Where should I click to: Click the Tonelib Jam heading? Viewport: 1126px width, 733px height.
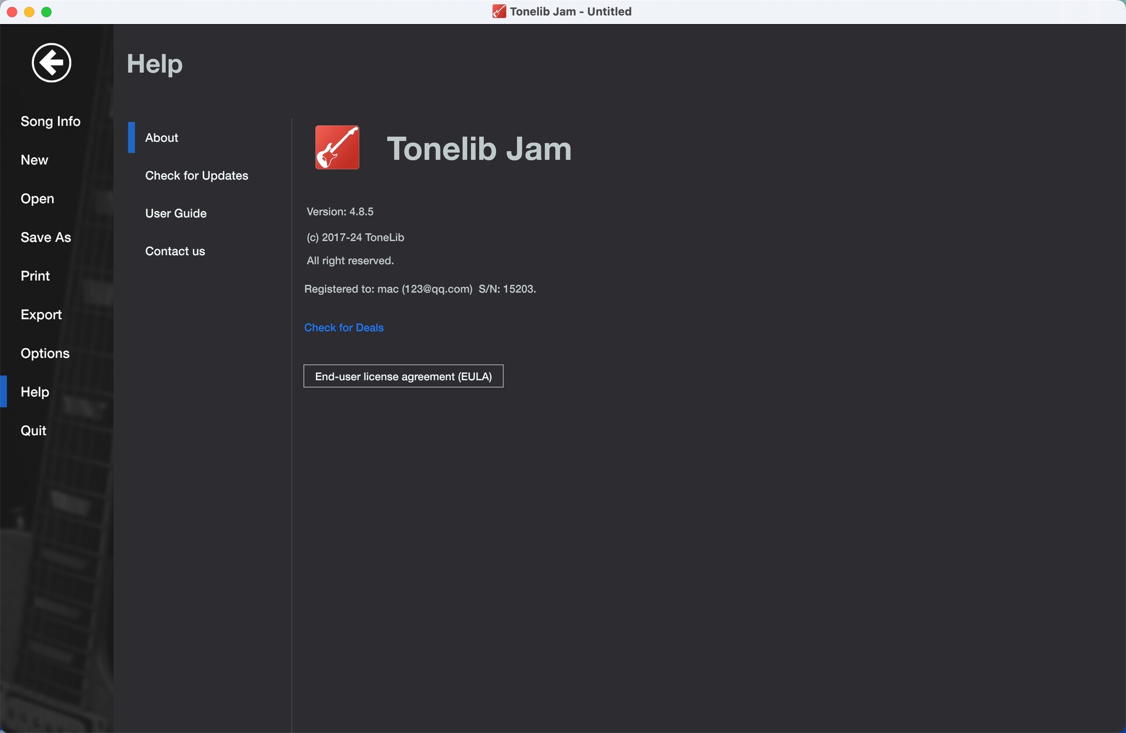tap(479, 148)
